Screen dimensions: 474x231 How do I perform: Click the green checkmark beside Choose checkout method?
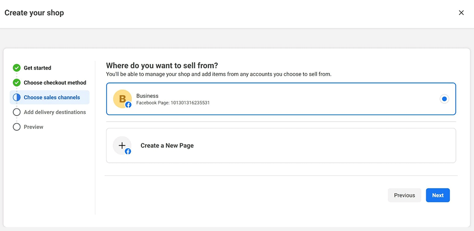tap(17, 82)
